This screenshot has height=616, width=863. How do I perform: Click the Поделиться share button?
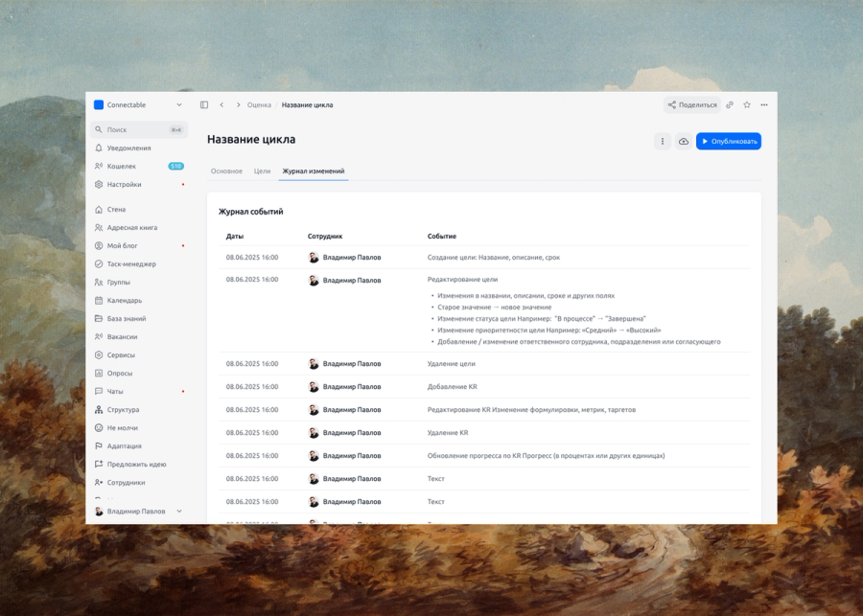click(x=691, y=104)
